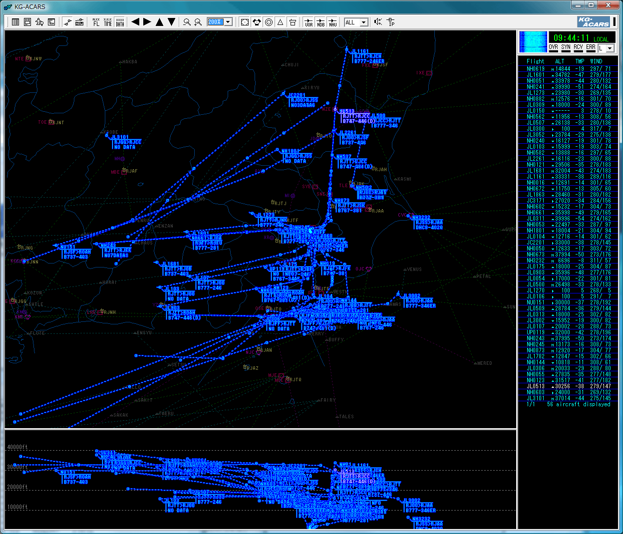The image size is (623, 534).
Task: Click the pan left arrow
Action: click(135, 22)
